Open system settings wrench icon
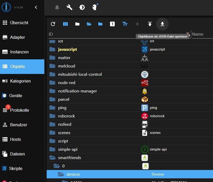Image resolution: width=213 pixels, height=182 pixels. coord(70,7)
